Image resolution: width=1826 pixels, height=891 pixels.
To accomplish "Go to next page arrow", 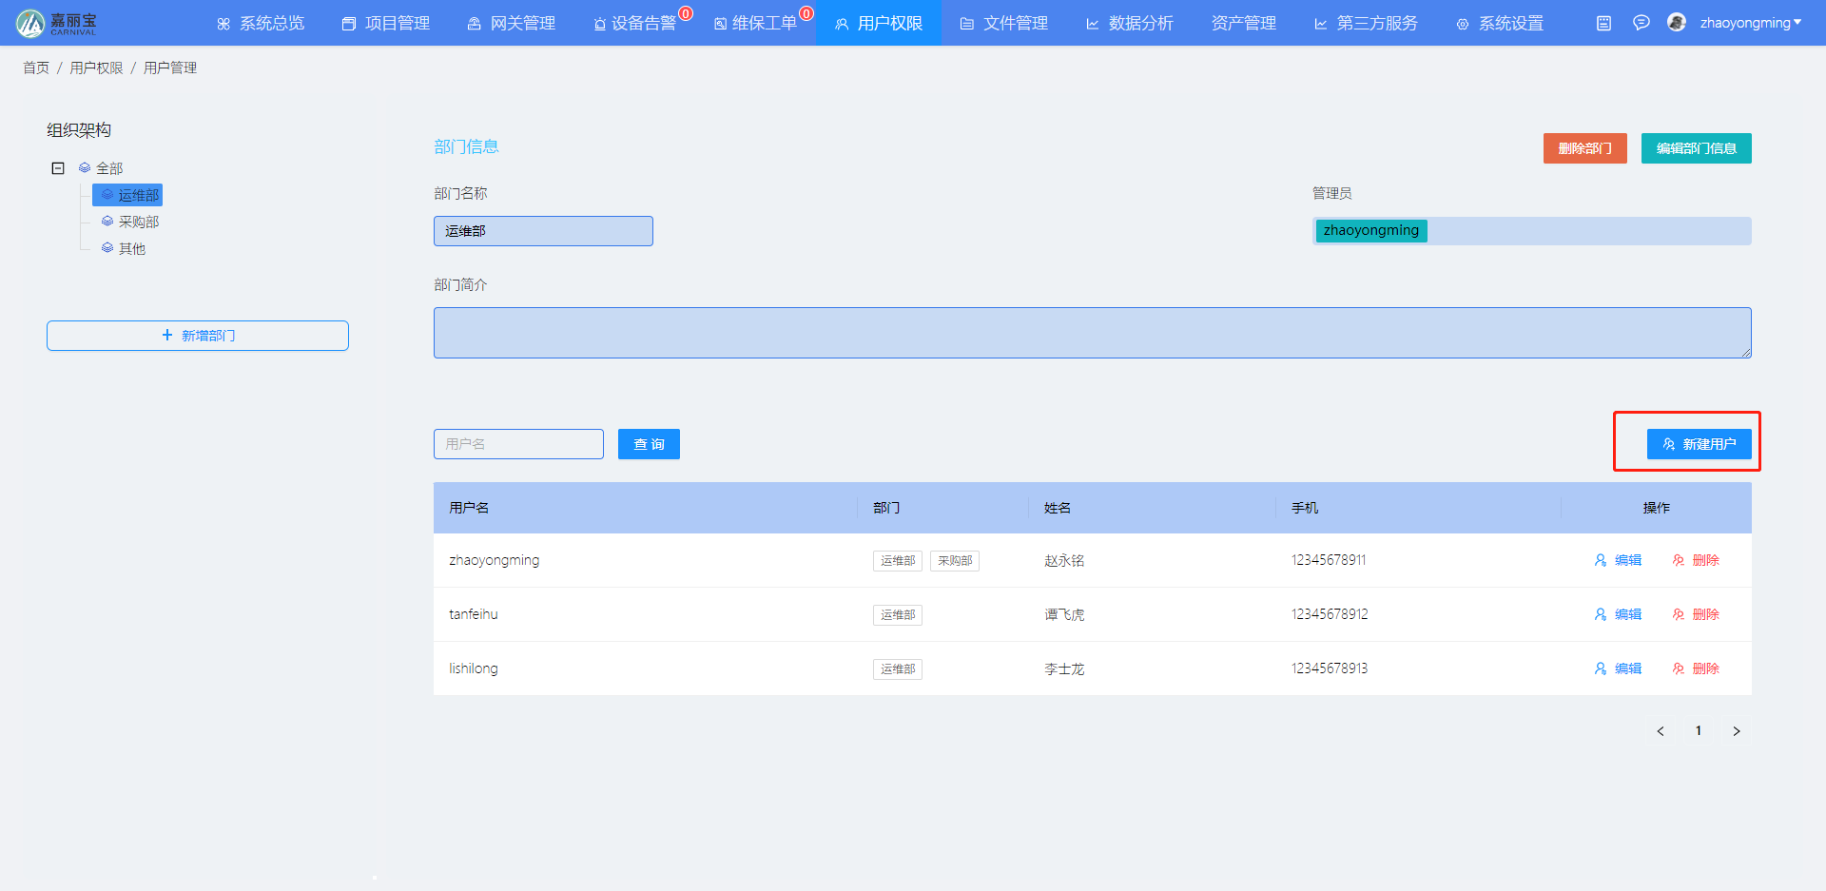I will 1737,731.
